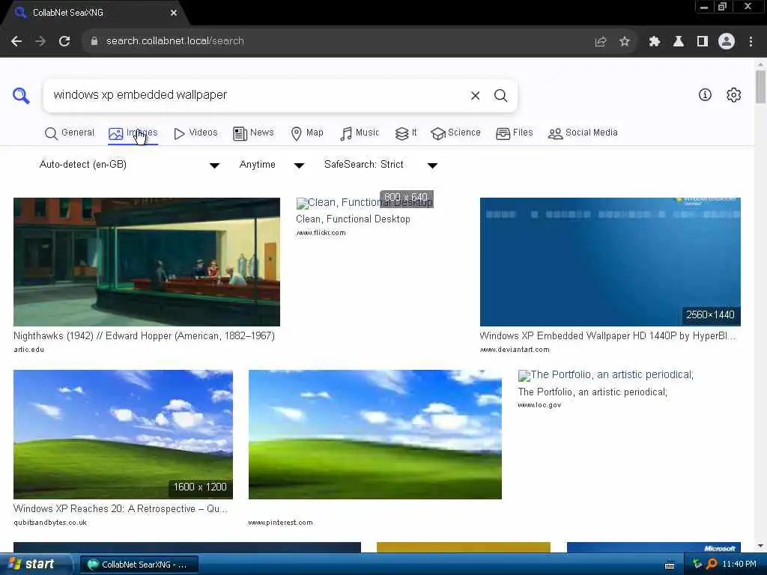The width and height of the screenshot is (767, 575).
Task: Open the 1600 x 1200 Bliss thumbnail
Action: [124, 434]
